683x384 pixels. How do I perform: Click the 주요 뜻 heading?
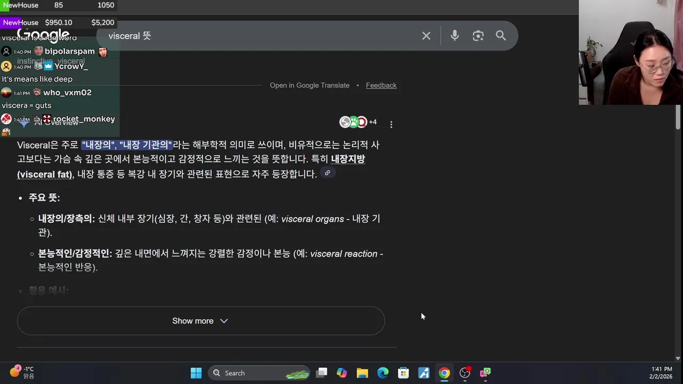pyautogui.click(x=44, y=197)
